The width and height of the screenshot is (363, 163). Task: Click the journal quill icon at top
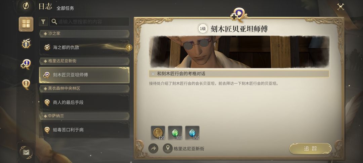26,6
